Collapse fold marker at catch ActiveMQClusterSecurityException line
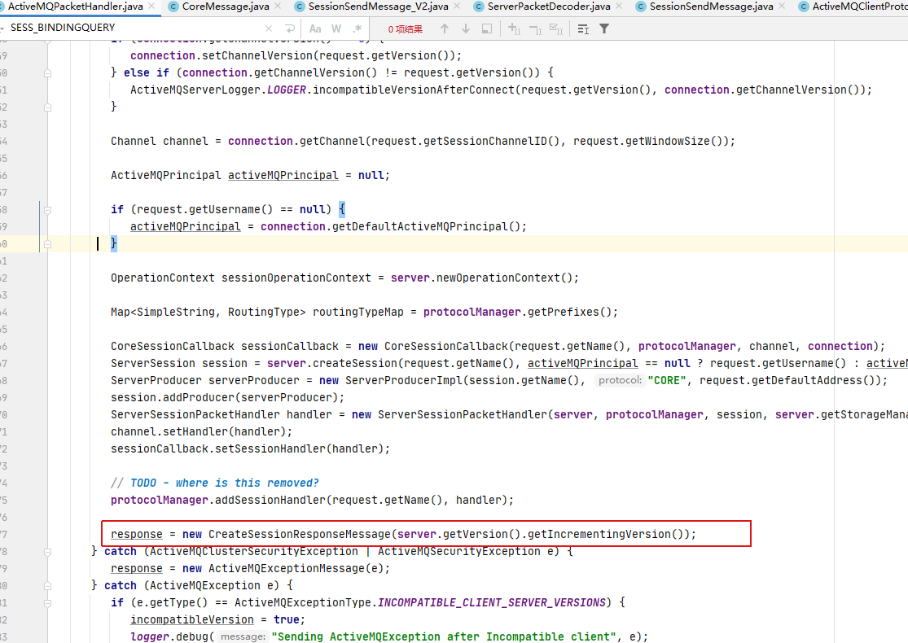 pos(47,552)
